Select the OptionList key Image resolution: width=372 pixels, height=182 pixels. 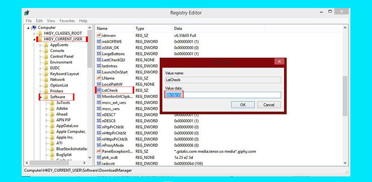pyautogui.click(x=59, y=85)
